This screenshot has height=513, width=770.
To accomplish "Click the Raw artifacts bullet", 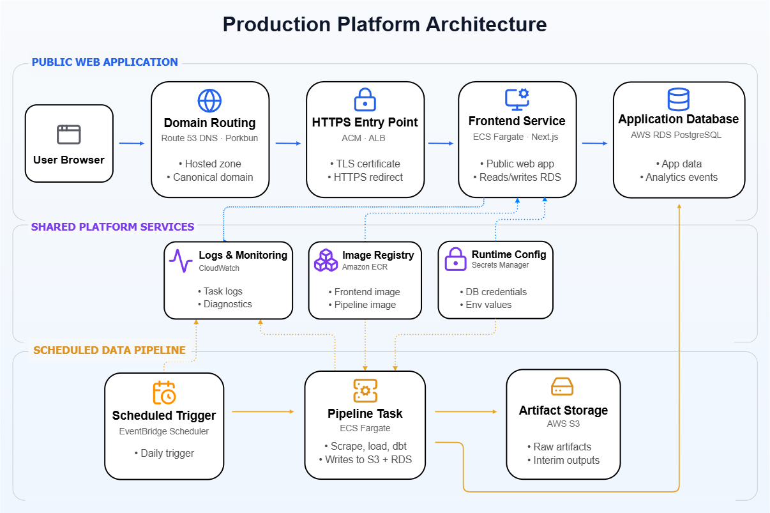I will (559, 447).
